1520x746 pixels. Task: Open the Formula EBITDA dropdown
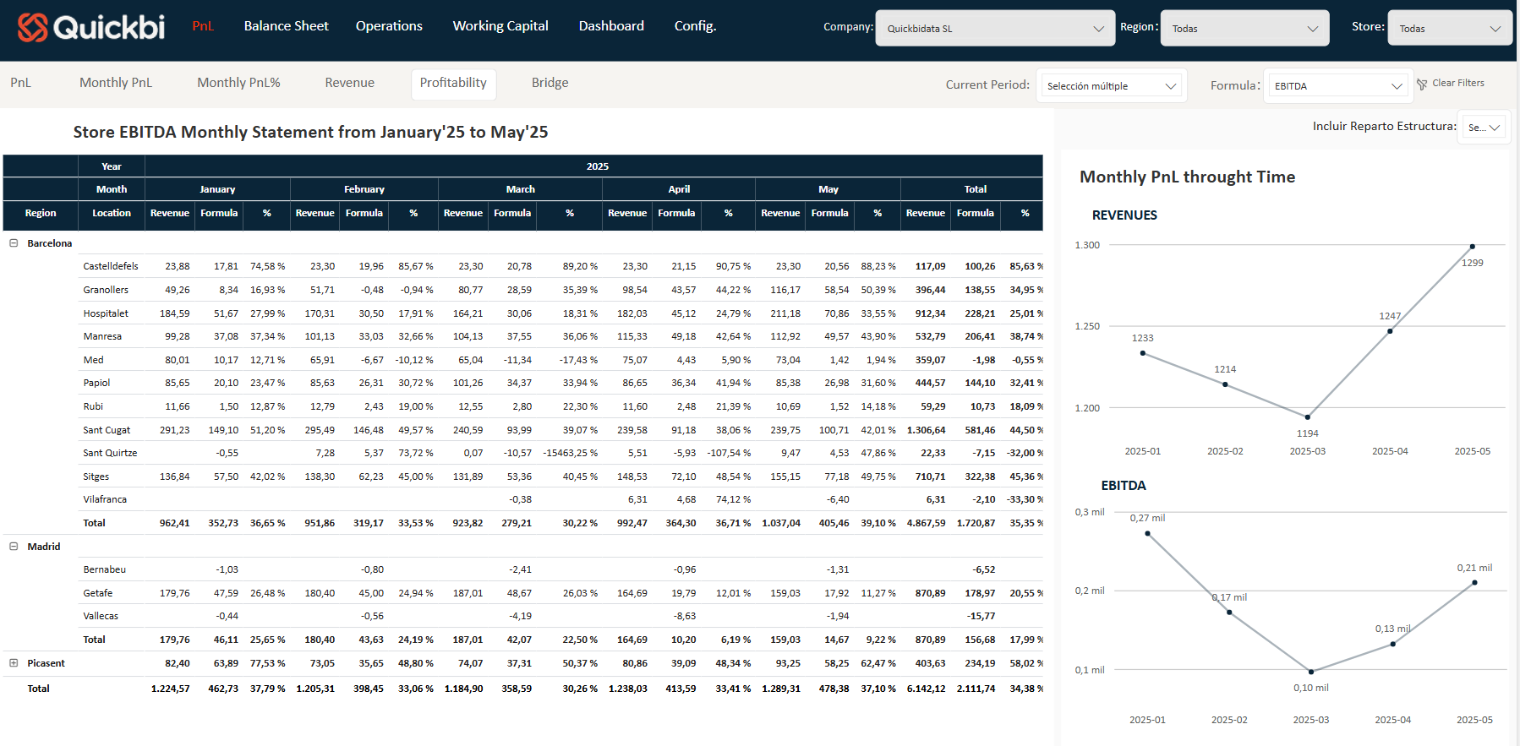pyautogui.click(x=1337, y=86)
